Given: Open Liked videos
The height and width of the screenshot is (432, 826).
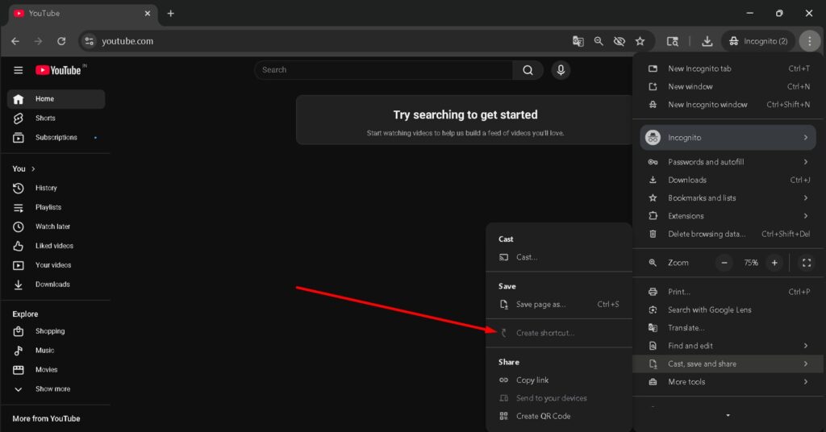Looking at the screenshot, I should (x=56, y=246).
